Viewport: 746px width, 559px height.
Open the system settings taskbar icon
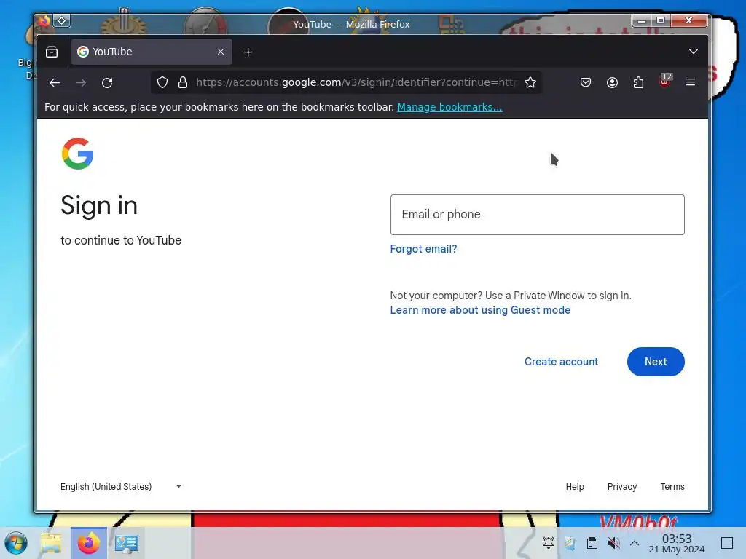point(127,543)
